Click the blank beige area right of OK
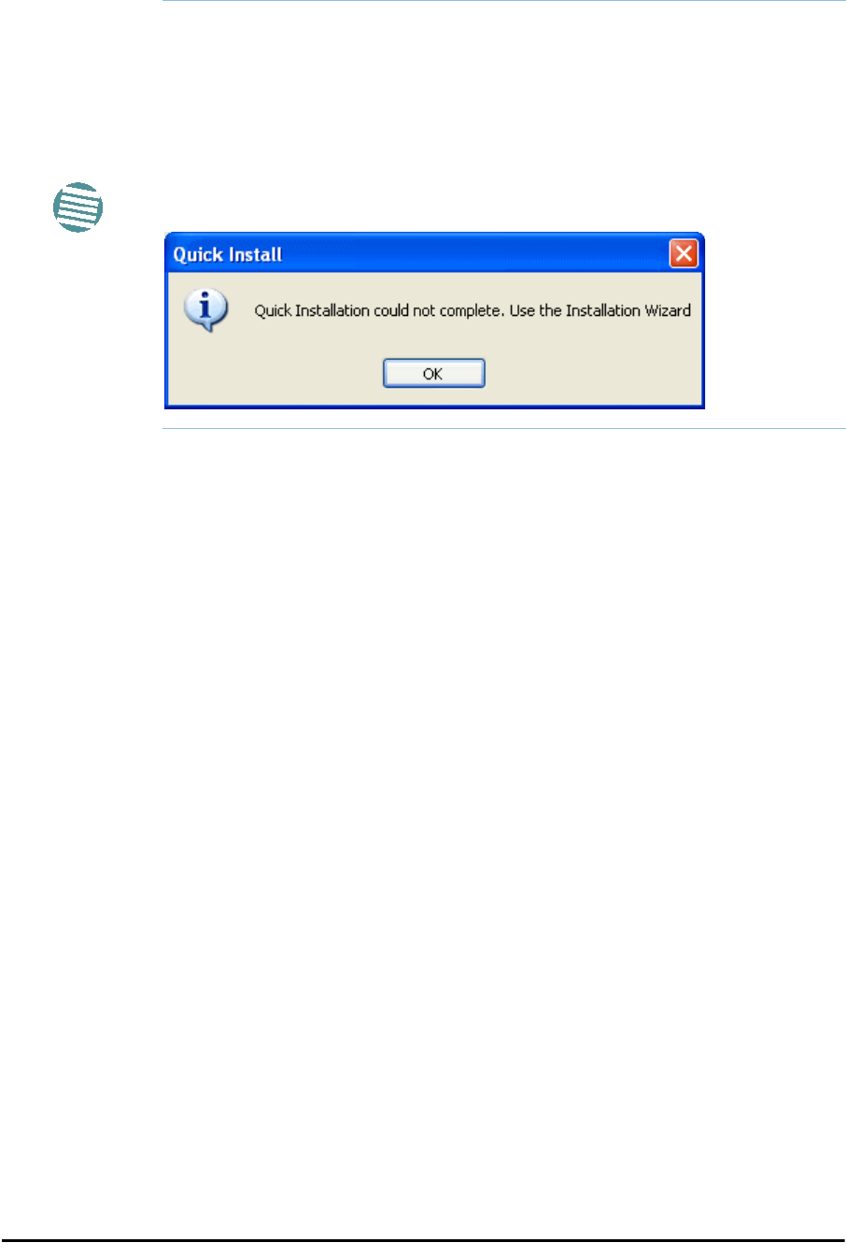Image resolution: width=846 pixels, height=1257 pixels. pyautogui.click(x=593, y=374)
